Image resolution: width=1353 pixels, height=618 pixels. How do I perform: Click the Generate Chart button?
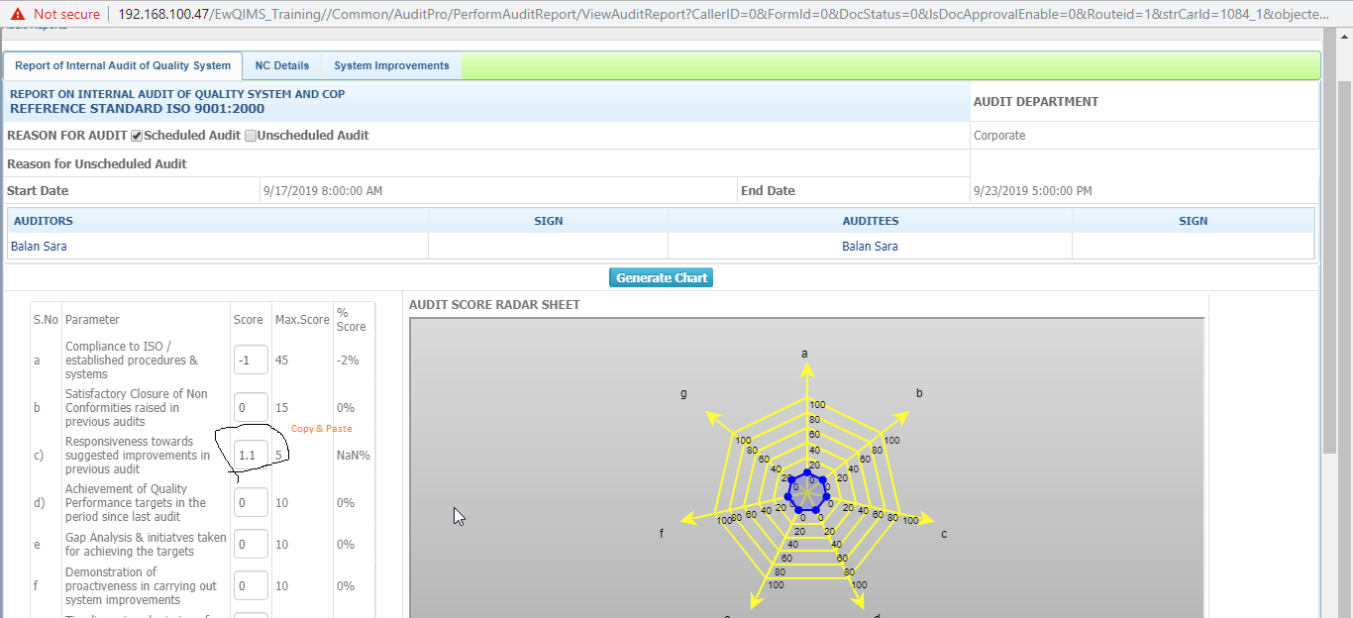point(662,278)
